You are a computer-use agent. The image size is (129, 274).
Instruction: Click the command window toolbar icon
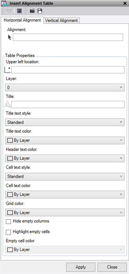click(19, 11)
